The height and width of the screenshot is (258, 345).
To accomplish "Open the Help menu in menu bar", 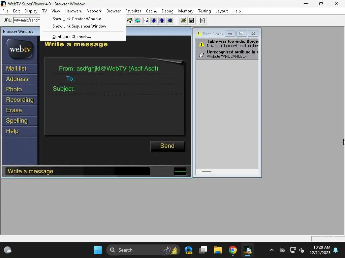I will 237,11.
